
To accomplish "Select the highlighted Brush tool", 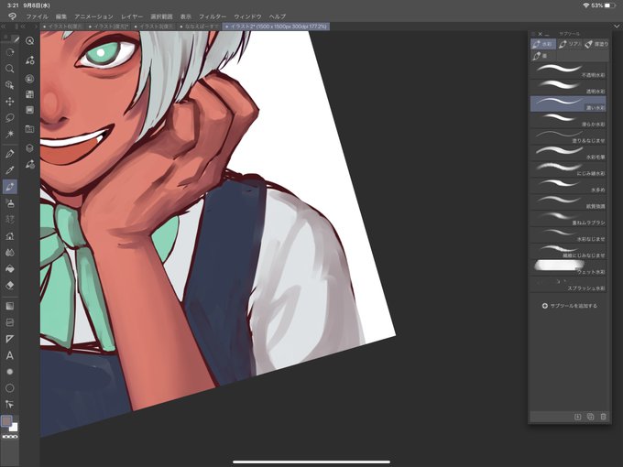I will pos(10,187).
